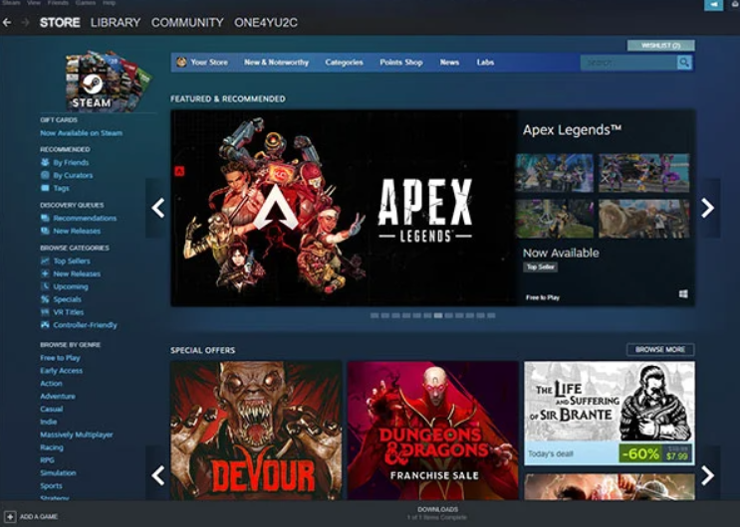The image size is (740, 527).
Task: Select the last carousel page indicator
Action: 491,315
